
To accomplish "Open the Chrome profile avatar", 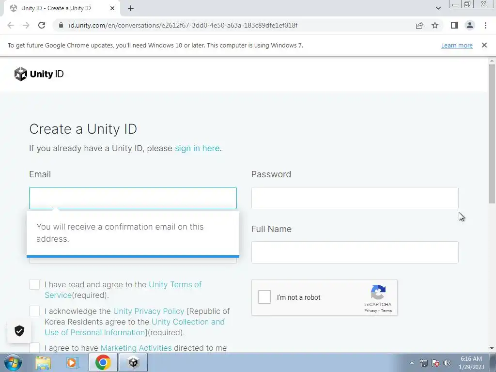I will [470, 25].
